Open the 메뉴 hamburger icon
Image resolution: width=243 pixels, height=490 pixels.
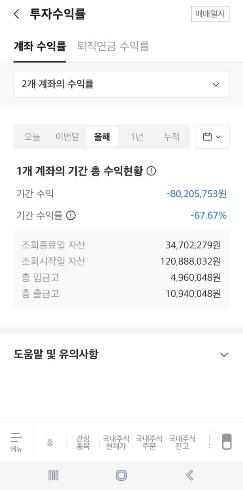[x=17, y=442]
